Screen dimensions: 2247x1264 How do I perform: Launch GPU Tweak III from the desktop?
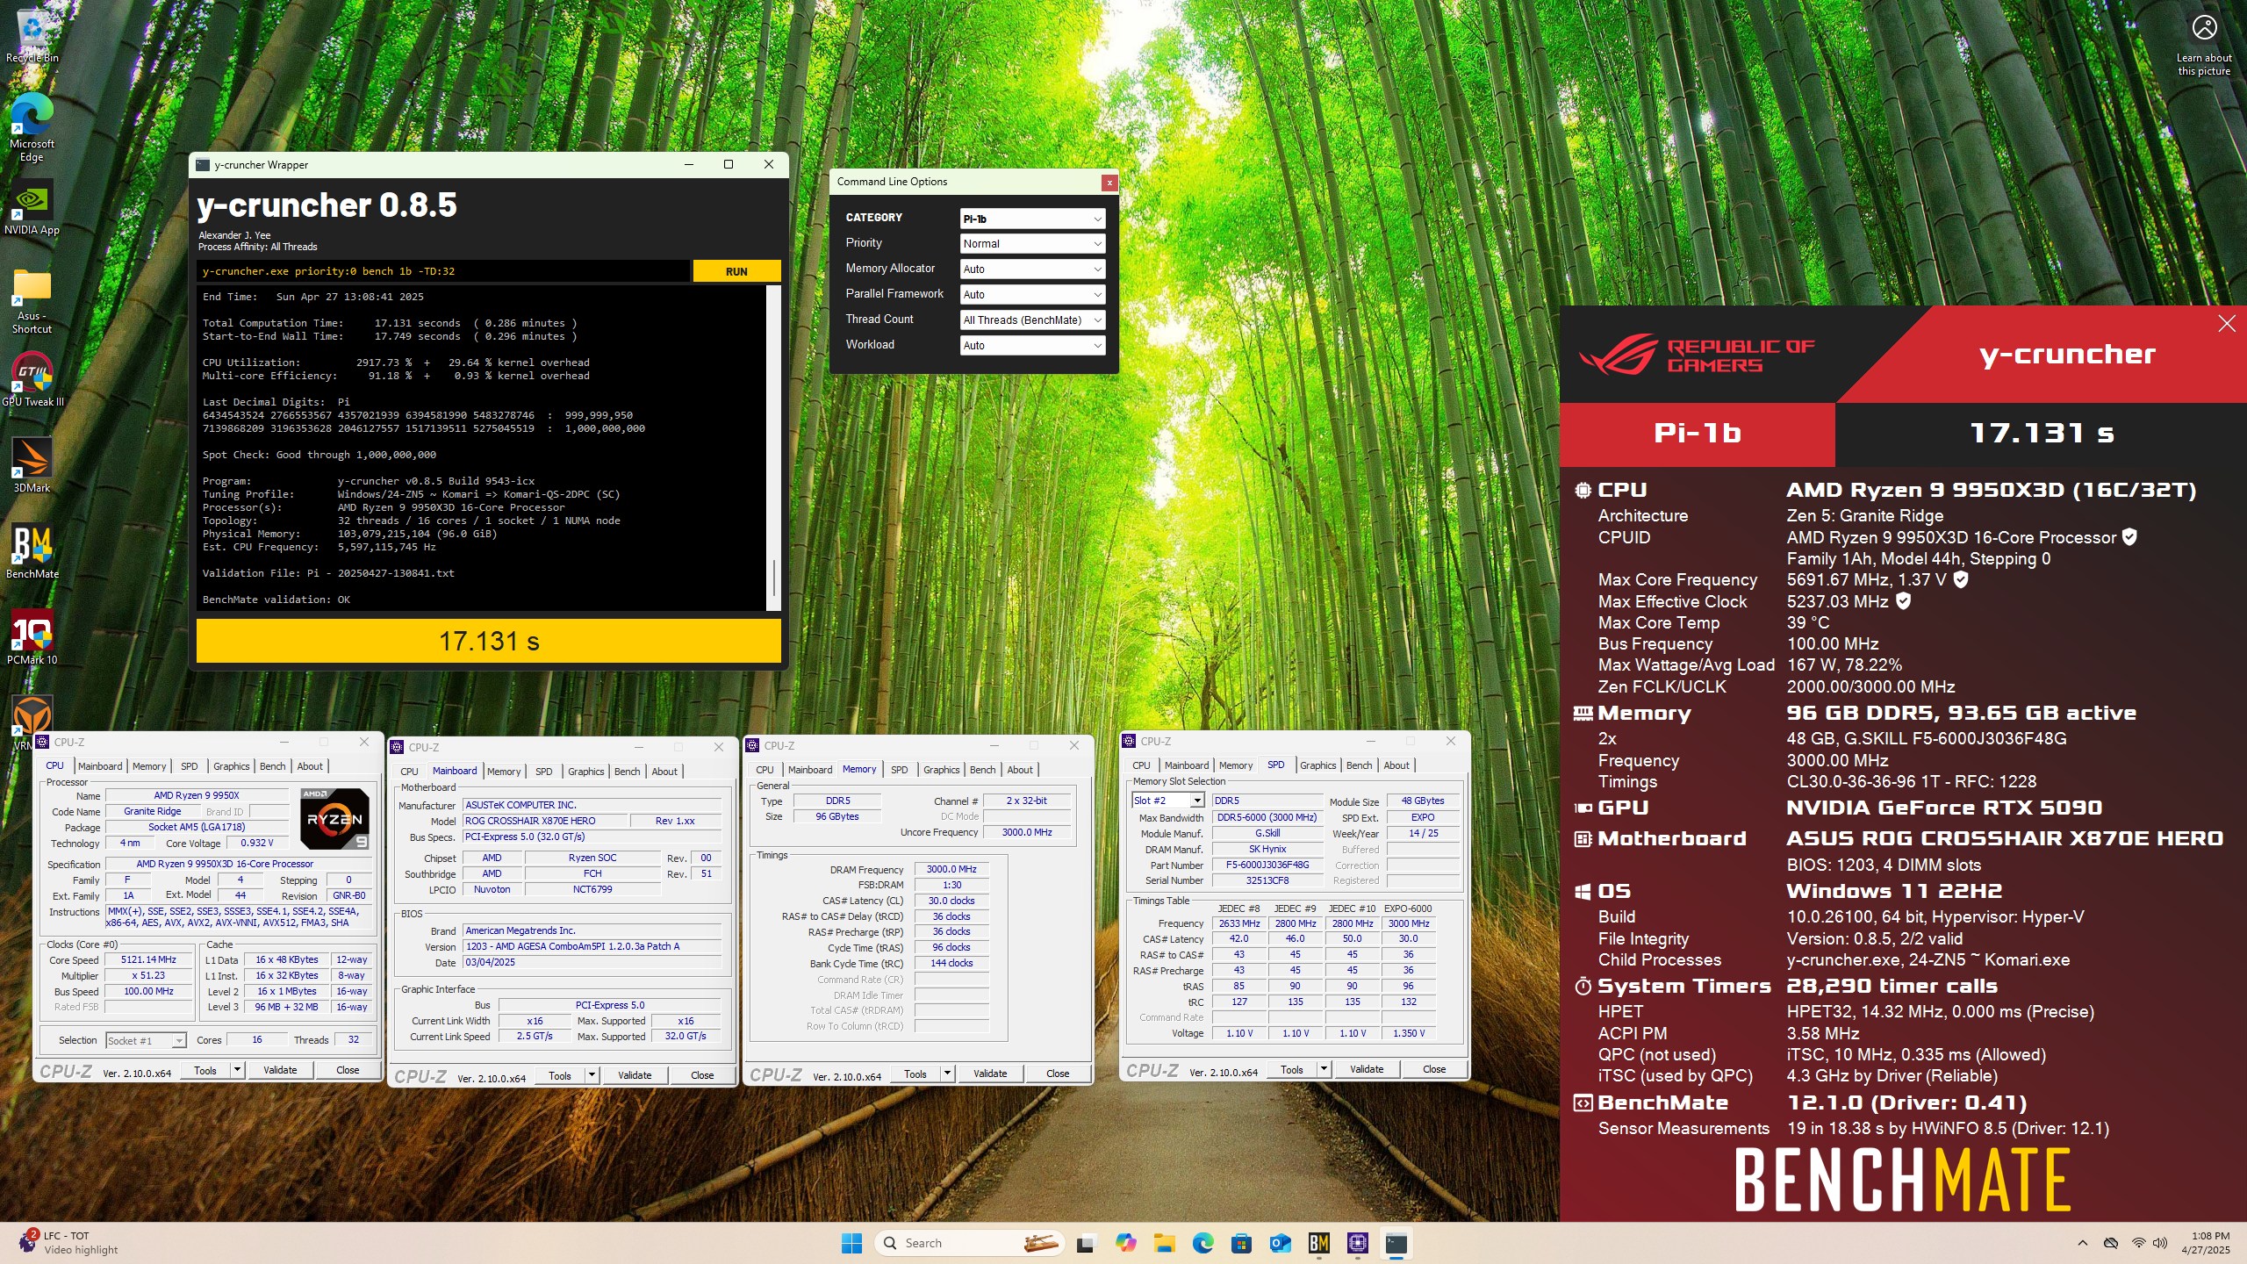point(32,380)
